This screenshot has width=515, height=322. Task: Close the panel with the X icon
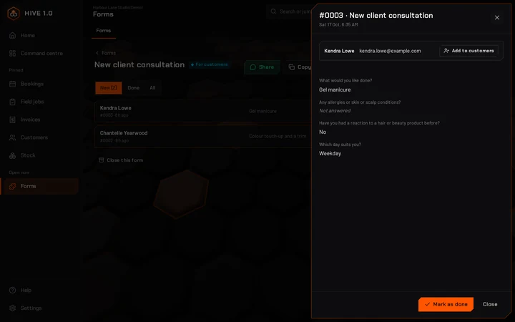click(497, 18)
